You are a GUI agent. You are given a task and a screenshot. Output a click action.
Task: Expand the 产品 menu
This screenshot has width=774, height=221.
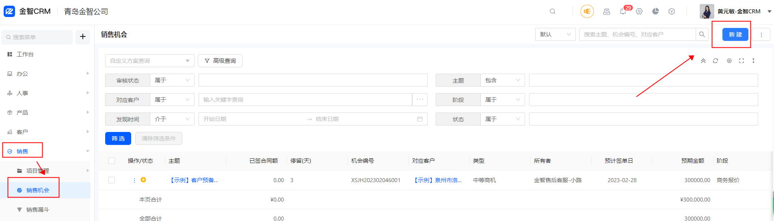click(45, 113)
